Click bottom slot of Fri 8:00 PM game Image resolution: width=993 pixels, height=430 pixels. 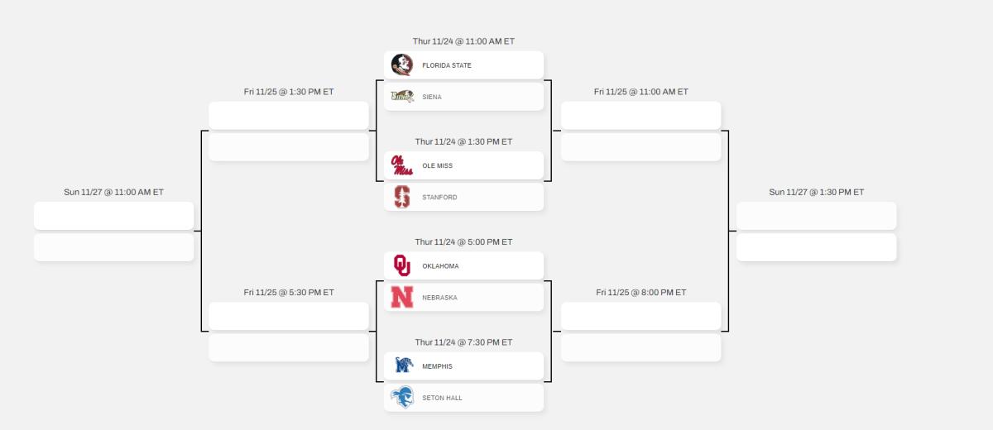[x=640, y=347]
